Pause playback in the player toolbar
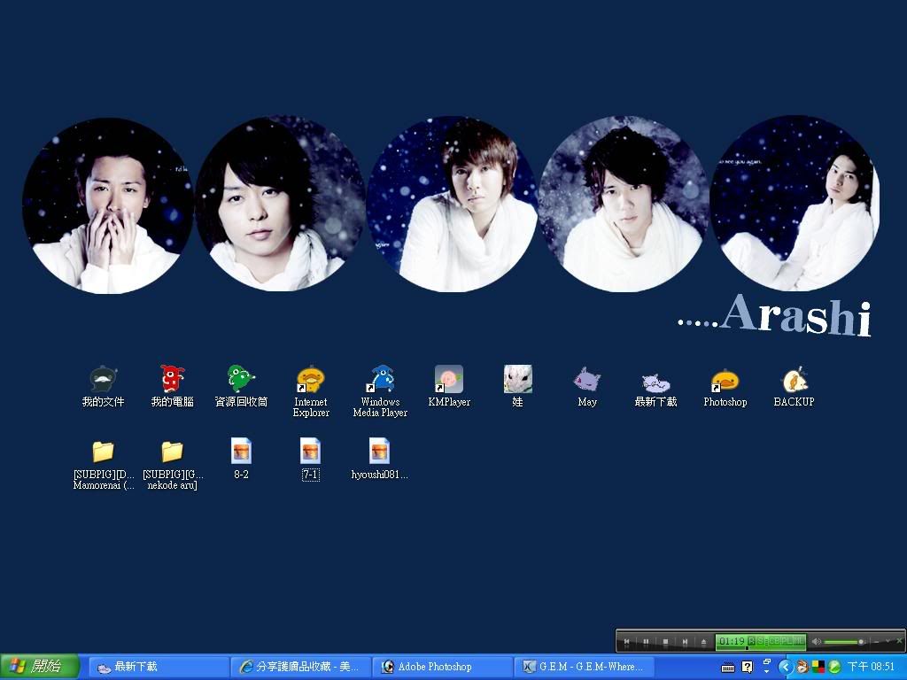Image resolution: width=907 pixels, height=680 pixels. 646,641
